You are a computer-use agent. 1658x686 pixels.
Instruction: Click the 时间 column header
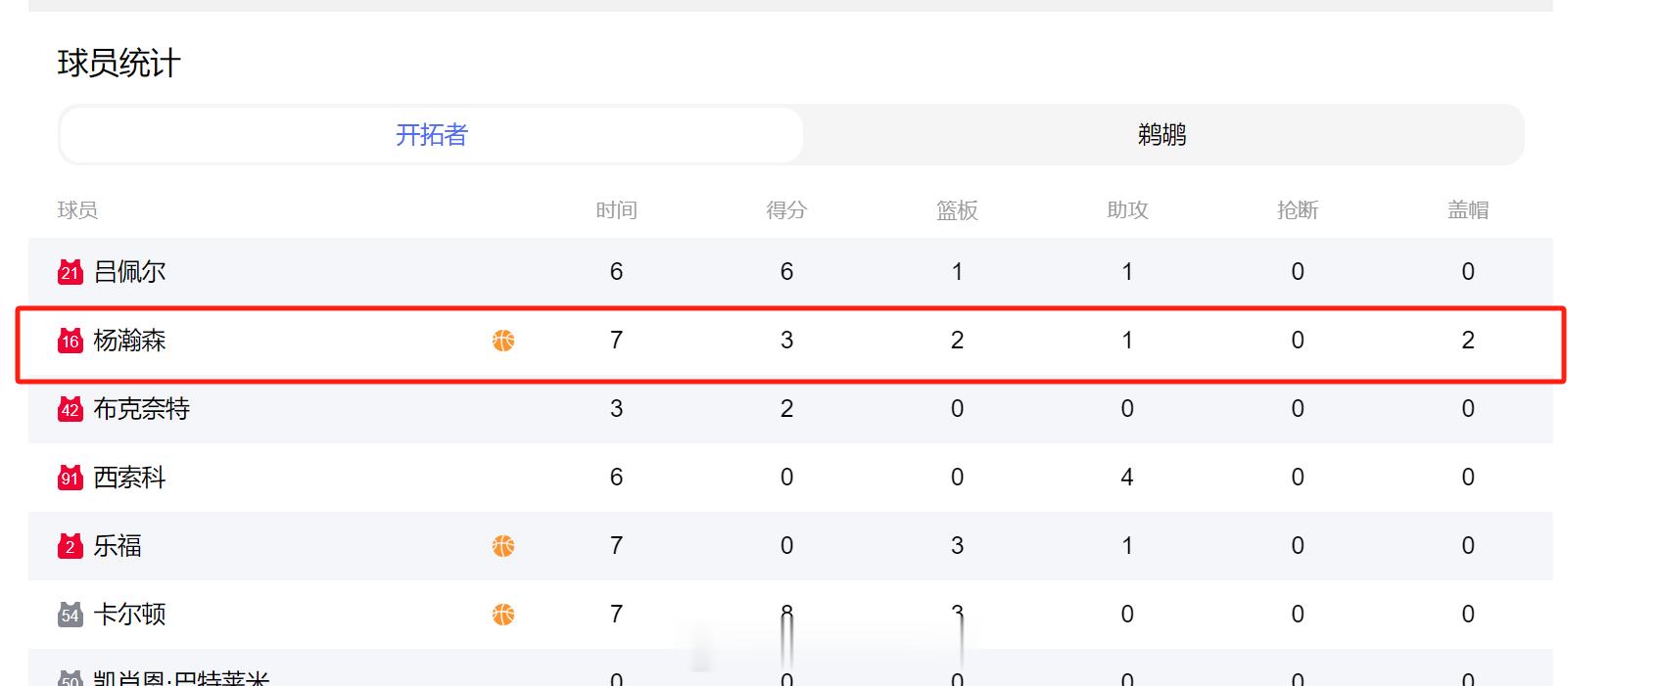[616, 210]
